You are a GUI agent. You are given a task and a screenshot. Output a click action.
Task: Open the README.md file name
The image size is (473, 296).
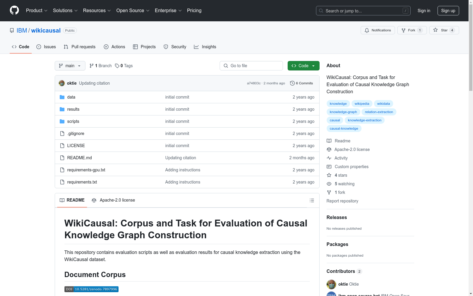coord(80,158)
